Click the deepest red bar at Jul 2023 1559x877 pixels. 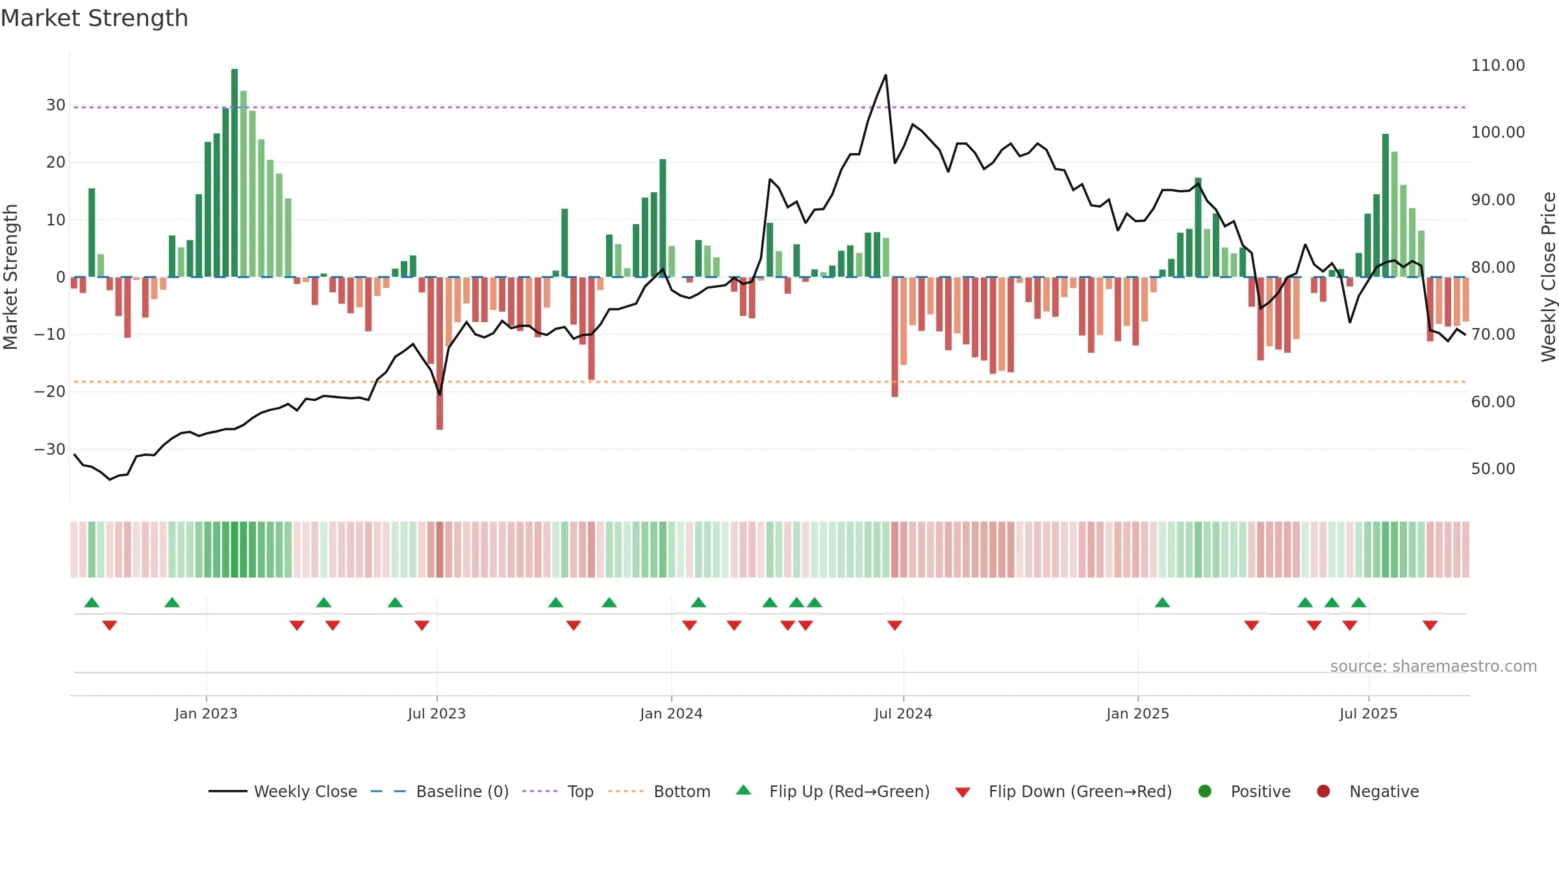tap(440, 353)
